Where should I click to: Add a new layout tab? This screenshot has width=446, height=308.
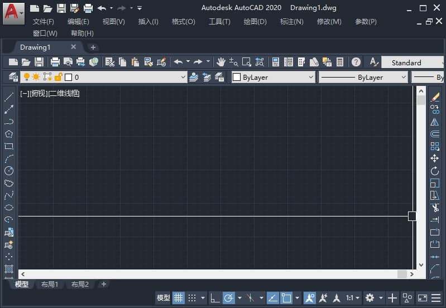click(103, 284)
